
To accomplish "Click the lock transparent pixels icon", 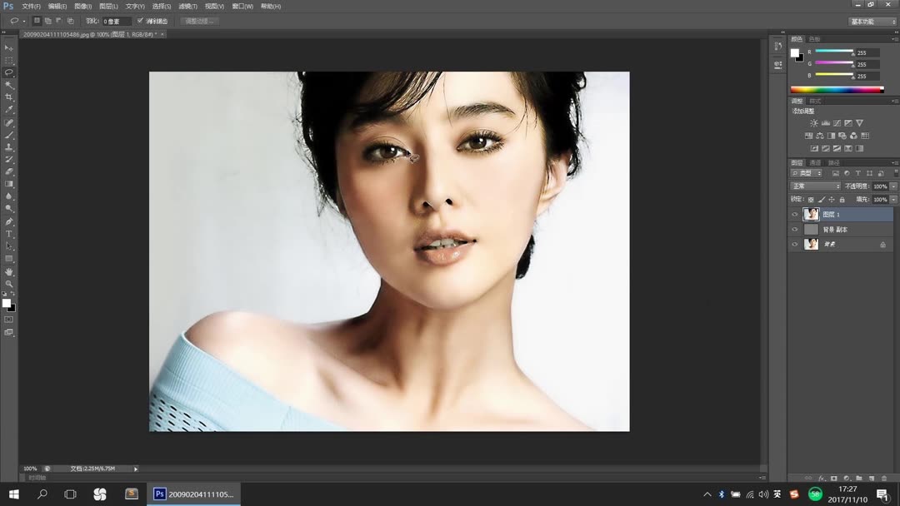I will click(811, 199).
